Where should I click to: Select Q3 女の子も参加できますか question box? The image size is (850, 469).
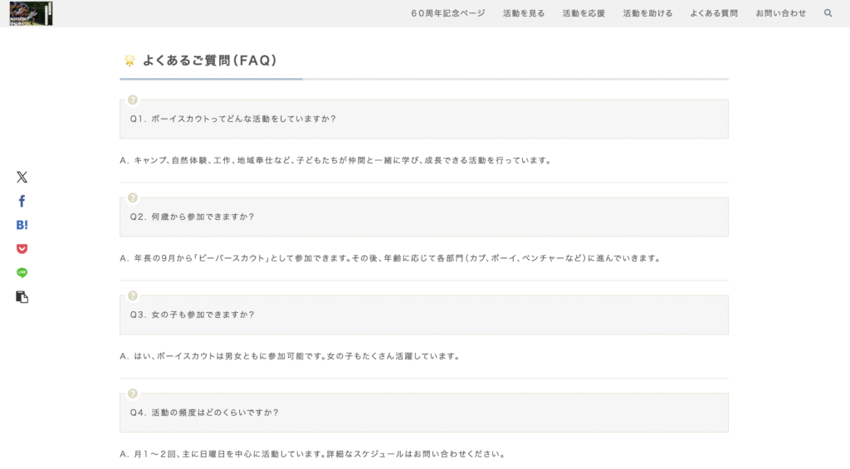[424, 315]
